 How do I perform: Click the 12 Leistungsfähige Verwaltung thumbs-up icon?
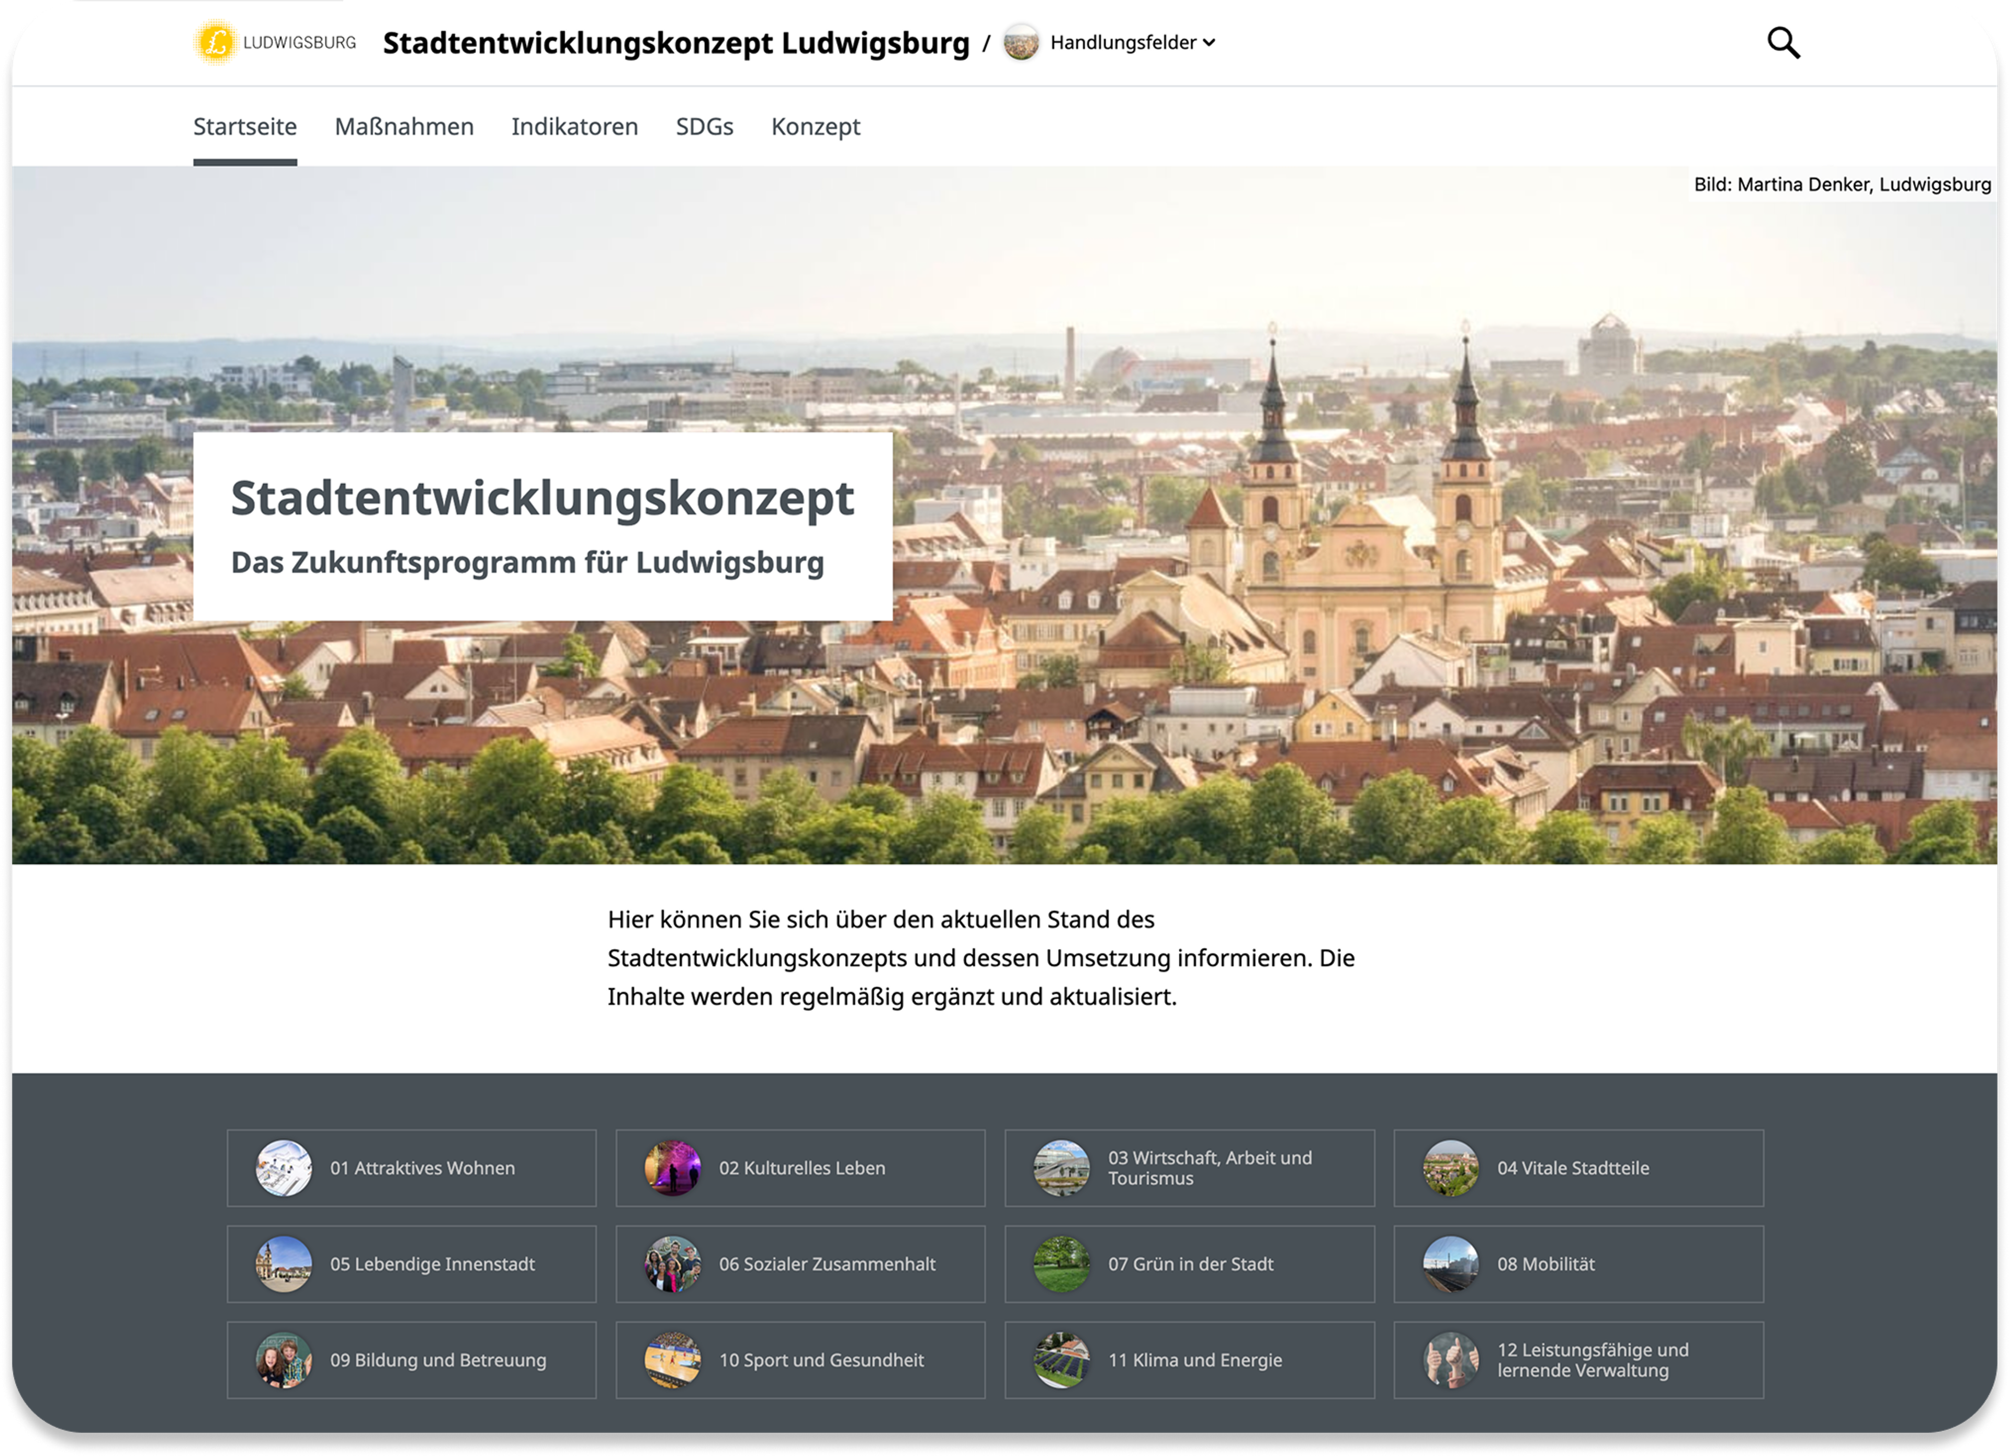[x=1450, y=1360]
